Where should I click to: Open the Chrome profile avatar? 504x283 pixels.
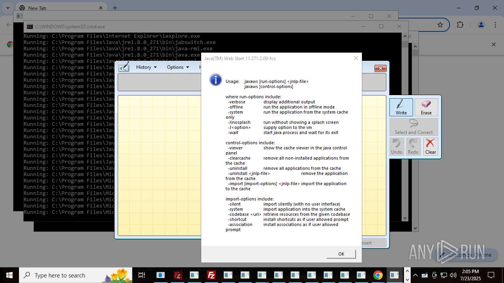click(481, 25)
